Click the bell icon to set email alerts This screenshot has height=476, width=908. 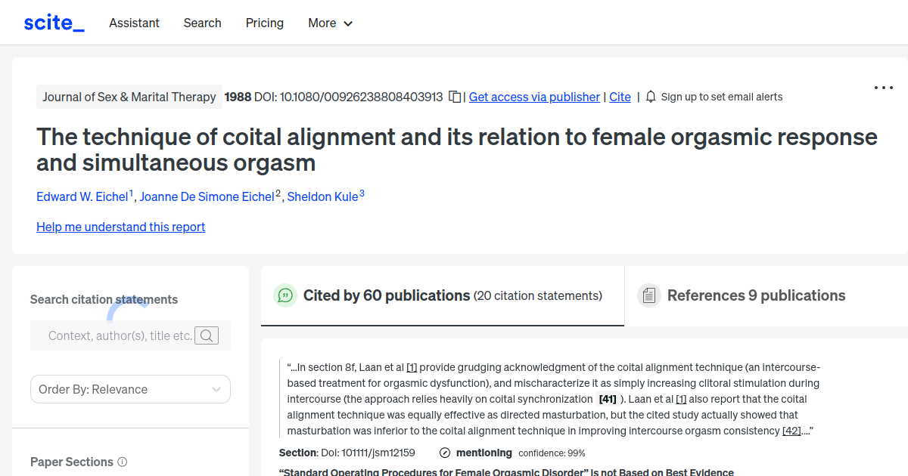(651, 97)
